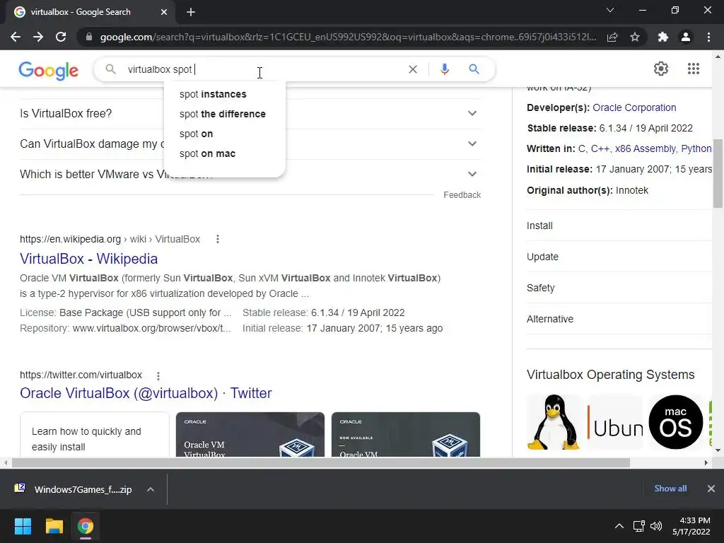
Task: Click the vertical page scrollbar thumb
Action: tap(718, 173)
